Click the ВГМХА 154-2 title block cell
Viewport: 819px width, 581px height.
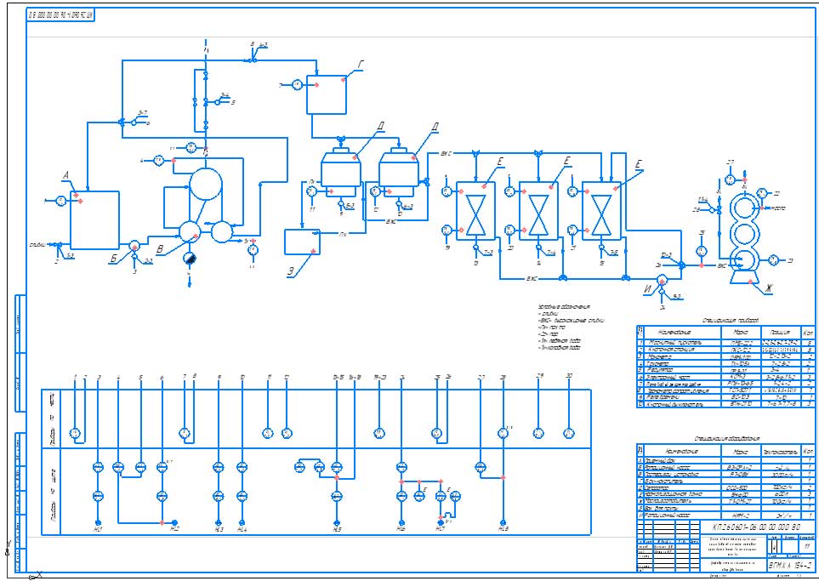(x=790, y=566)
